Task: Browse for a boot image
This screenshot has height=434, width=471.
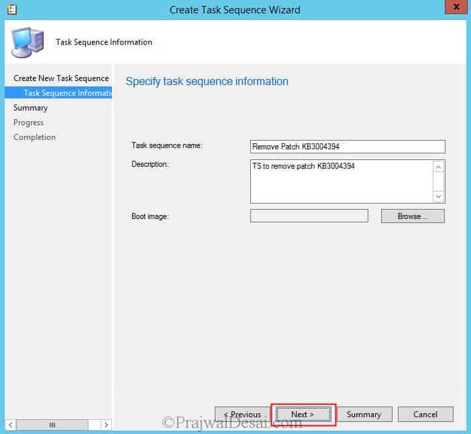Action: point(413,216)
